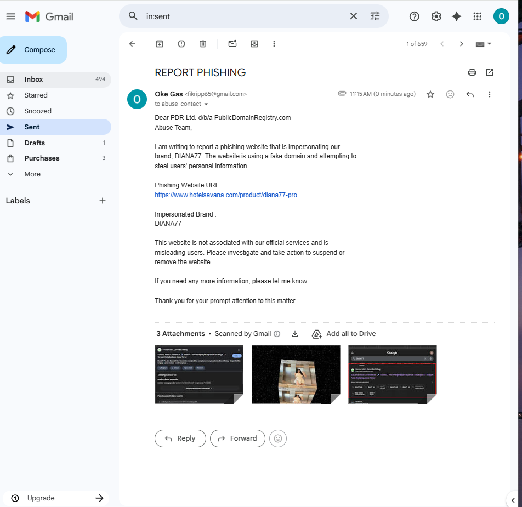Select the Sent folder
The width and height of the screenshot is (522, 507).
tap(55, 127)
